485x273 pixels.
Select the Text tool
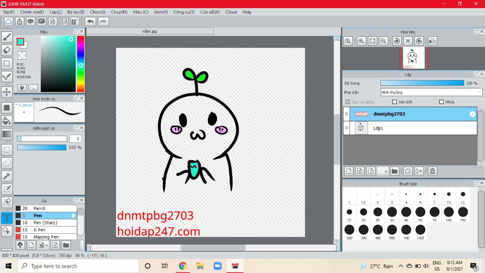[x=7, y=218]
